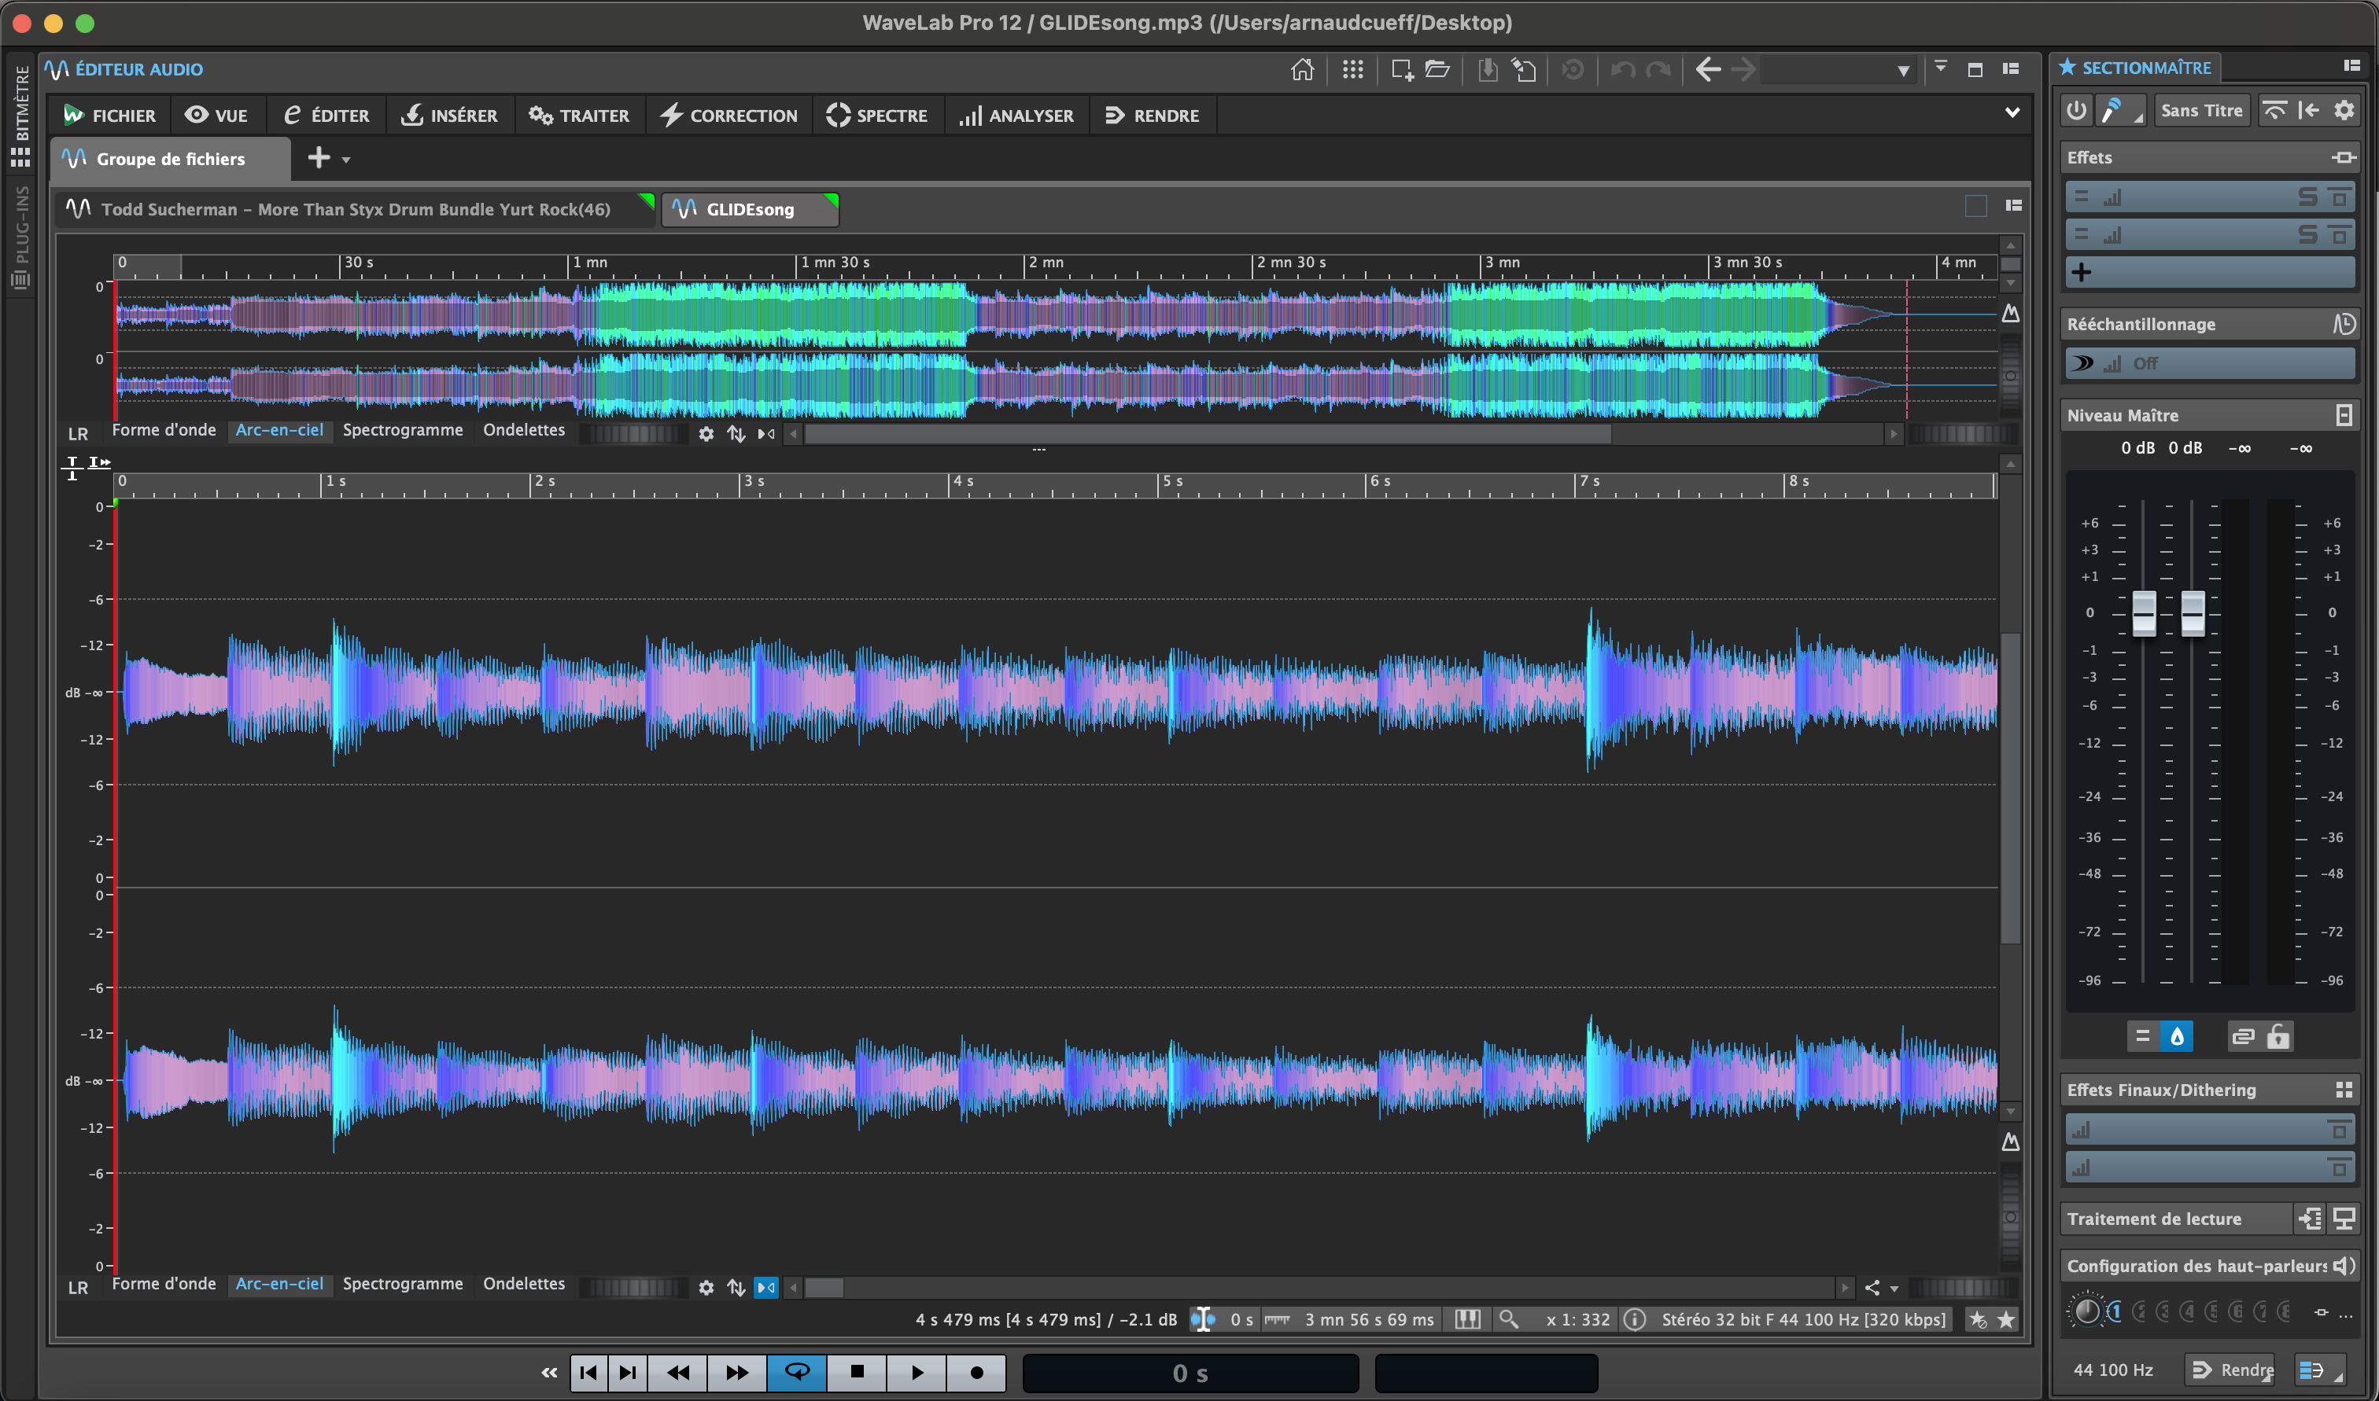Image resolution: width=2379 pixels, height=1401 pixels.
Task: Click the Master Section settings gear icon
Action: (x=2343, y=110)
